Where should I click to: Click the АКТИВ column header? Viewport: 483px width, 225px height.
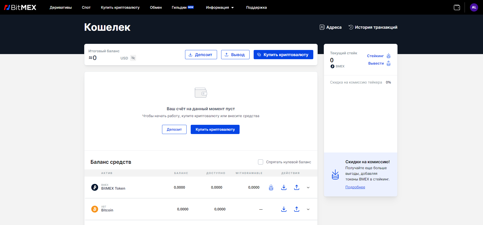point(107,173)
